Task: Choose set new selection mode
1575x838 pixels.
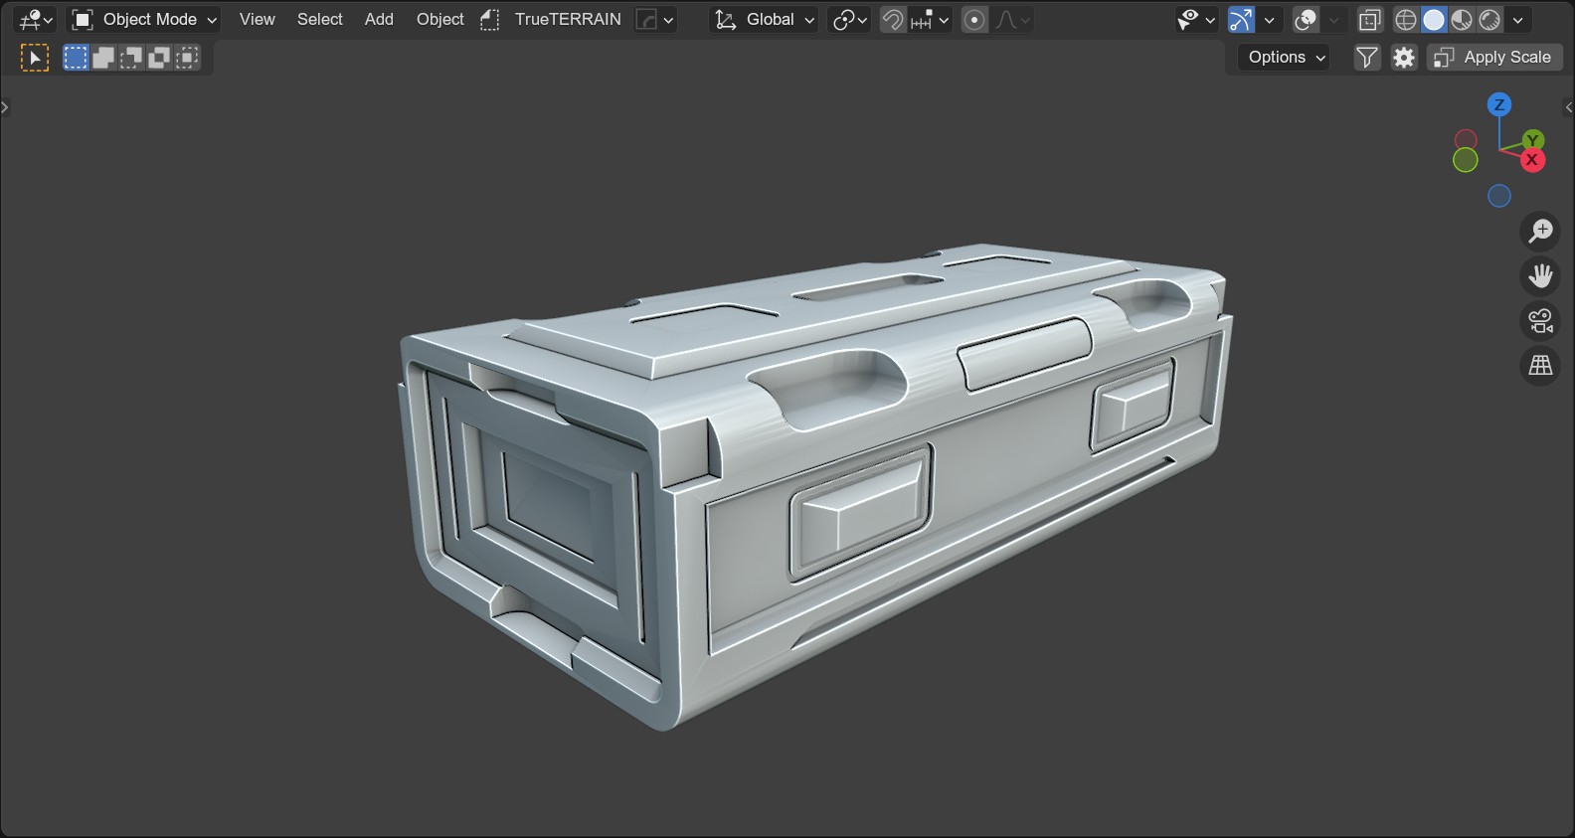Action: tap(76, 58)
